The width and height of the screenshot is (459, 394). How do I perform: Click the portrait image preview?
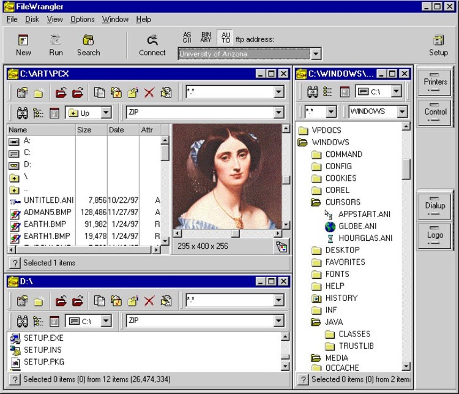tap(227, 176)
